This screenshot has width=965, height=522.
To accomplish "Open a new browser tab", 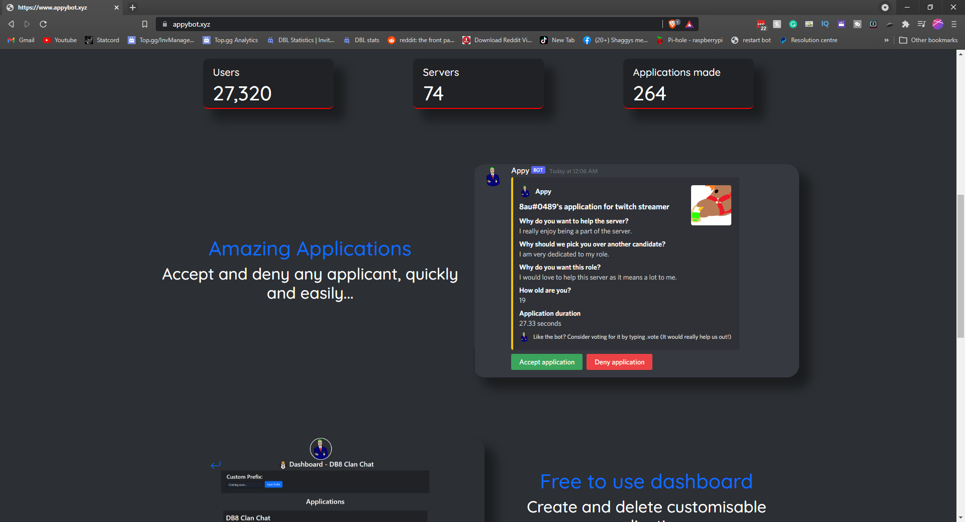I will 133,8.
